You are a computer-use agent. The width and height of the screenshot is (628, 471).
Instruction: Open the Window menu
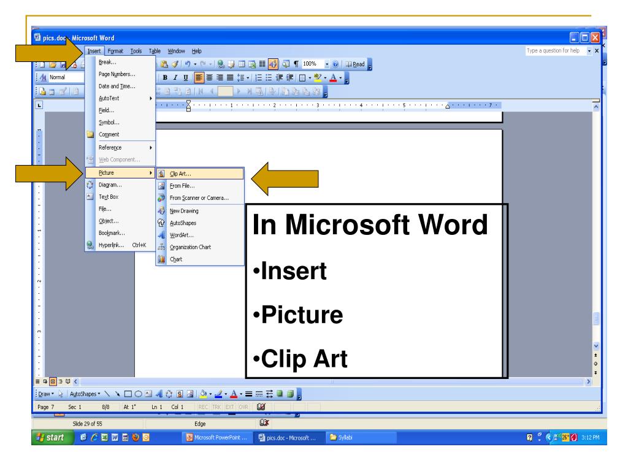tap(176, 51)
